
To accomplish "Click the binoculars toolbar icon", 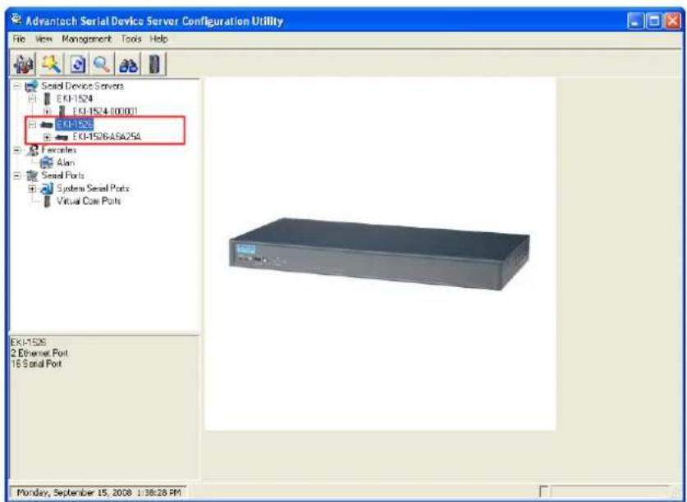I will 128,65.
